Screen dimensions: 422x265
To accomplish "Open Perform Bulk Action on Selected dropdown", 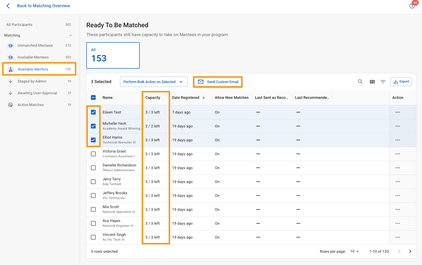I will pyautogui.click(x=153, y=82).
